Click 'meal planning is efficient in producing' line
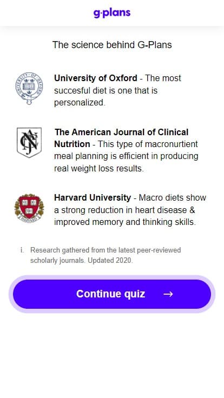 126,156
